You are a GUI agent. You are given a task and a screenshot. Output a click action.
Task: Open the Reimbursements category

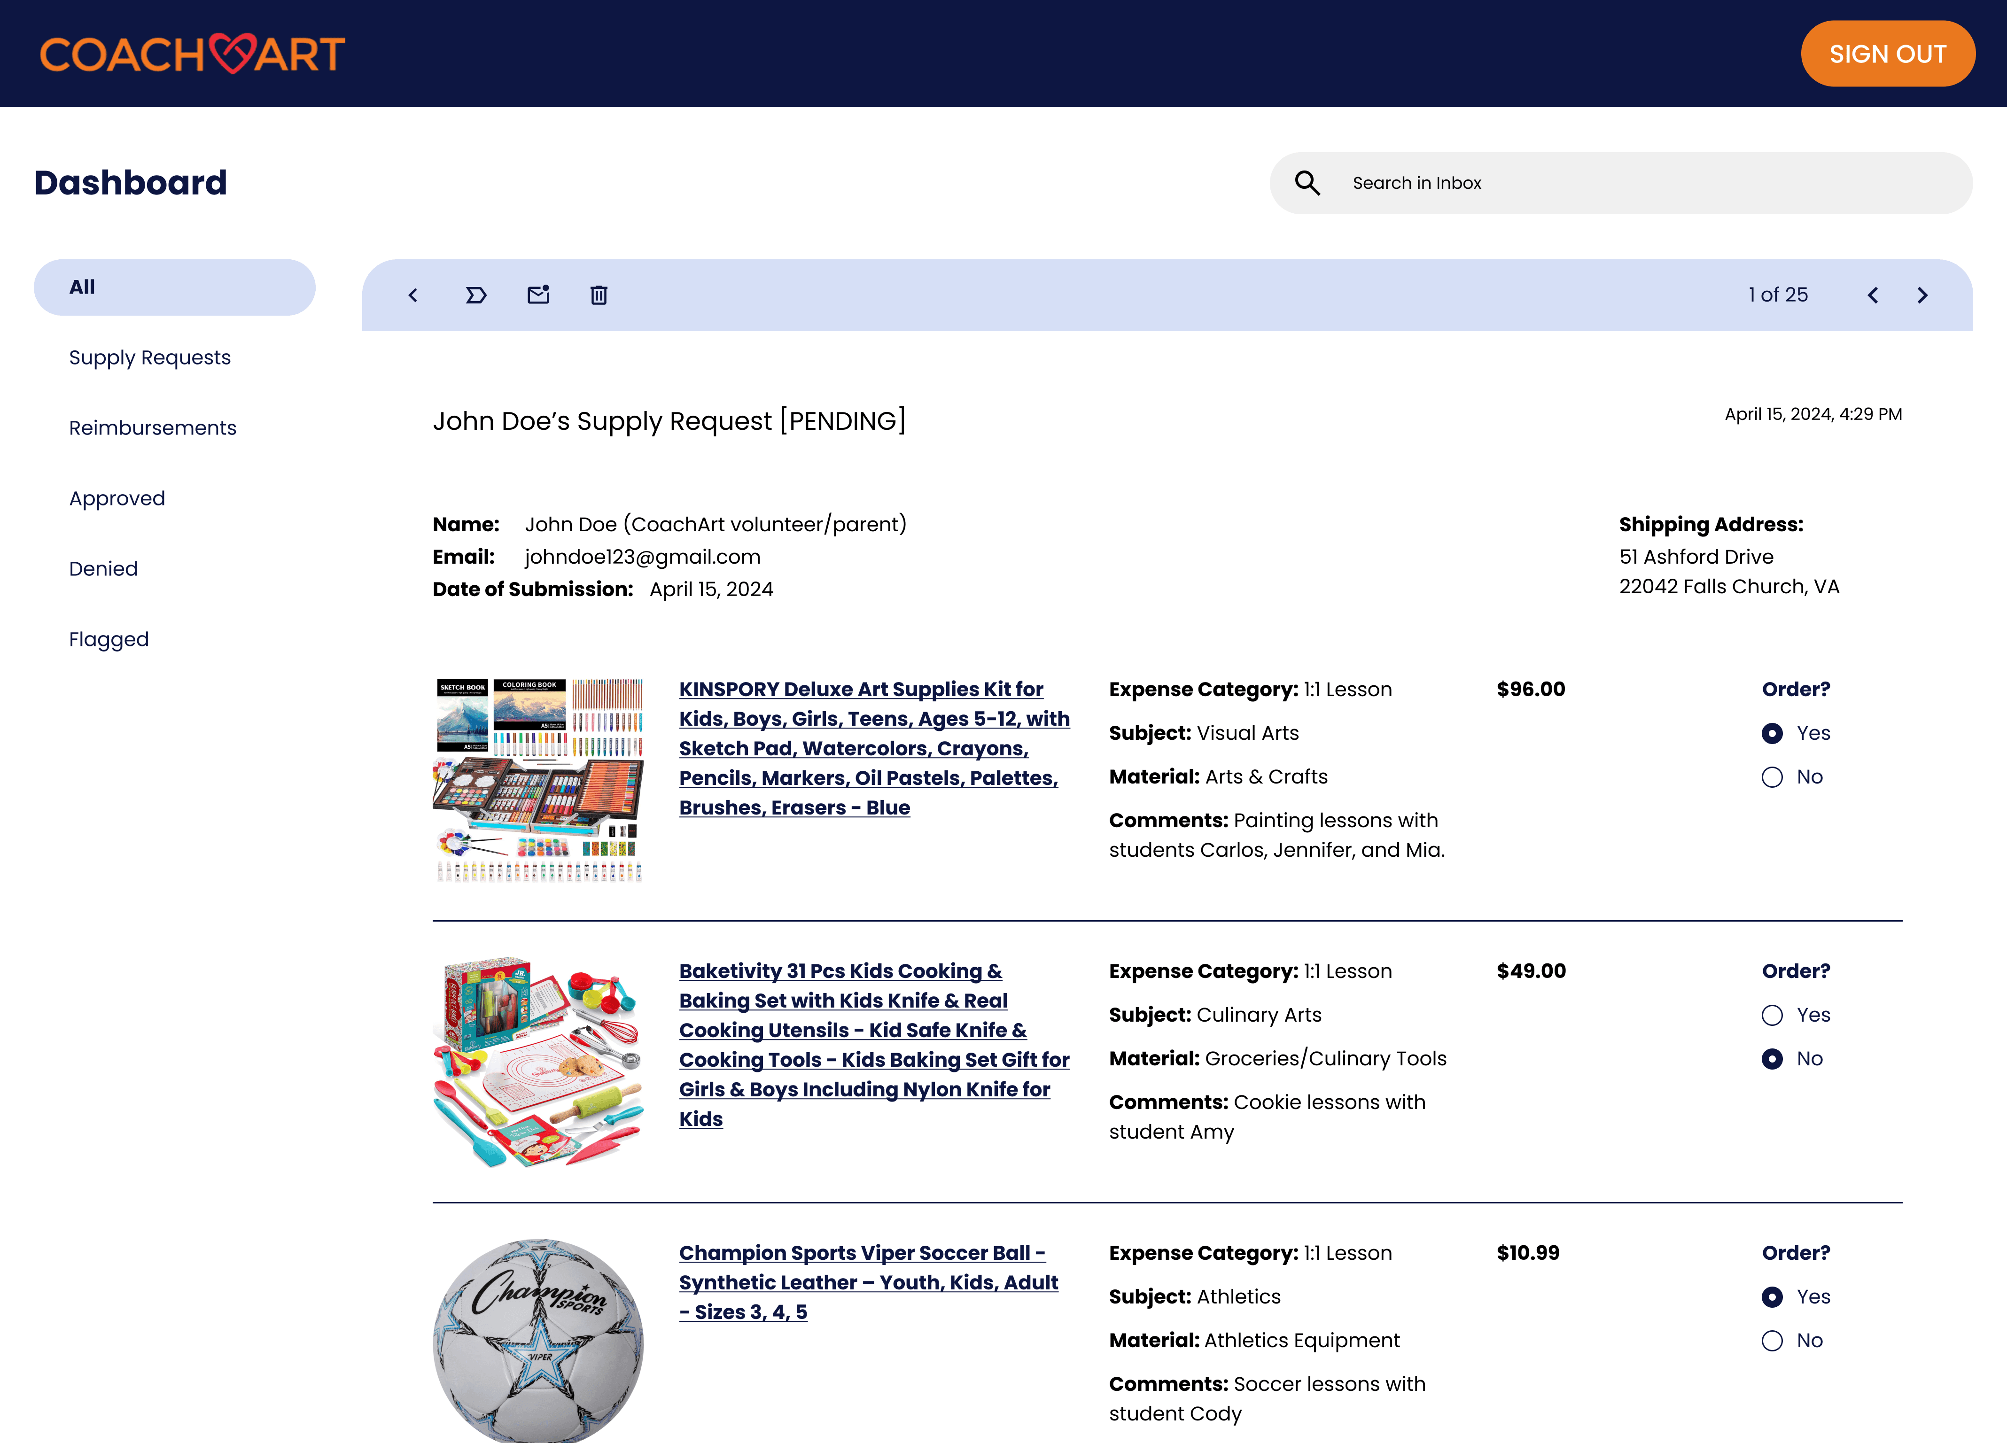152,428
